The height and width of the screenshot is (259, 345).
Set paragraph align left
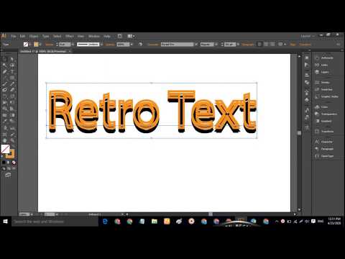click(259, 45)
